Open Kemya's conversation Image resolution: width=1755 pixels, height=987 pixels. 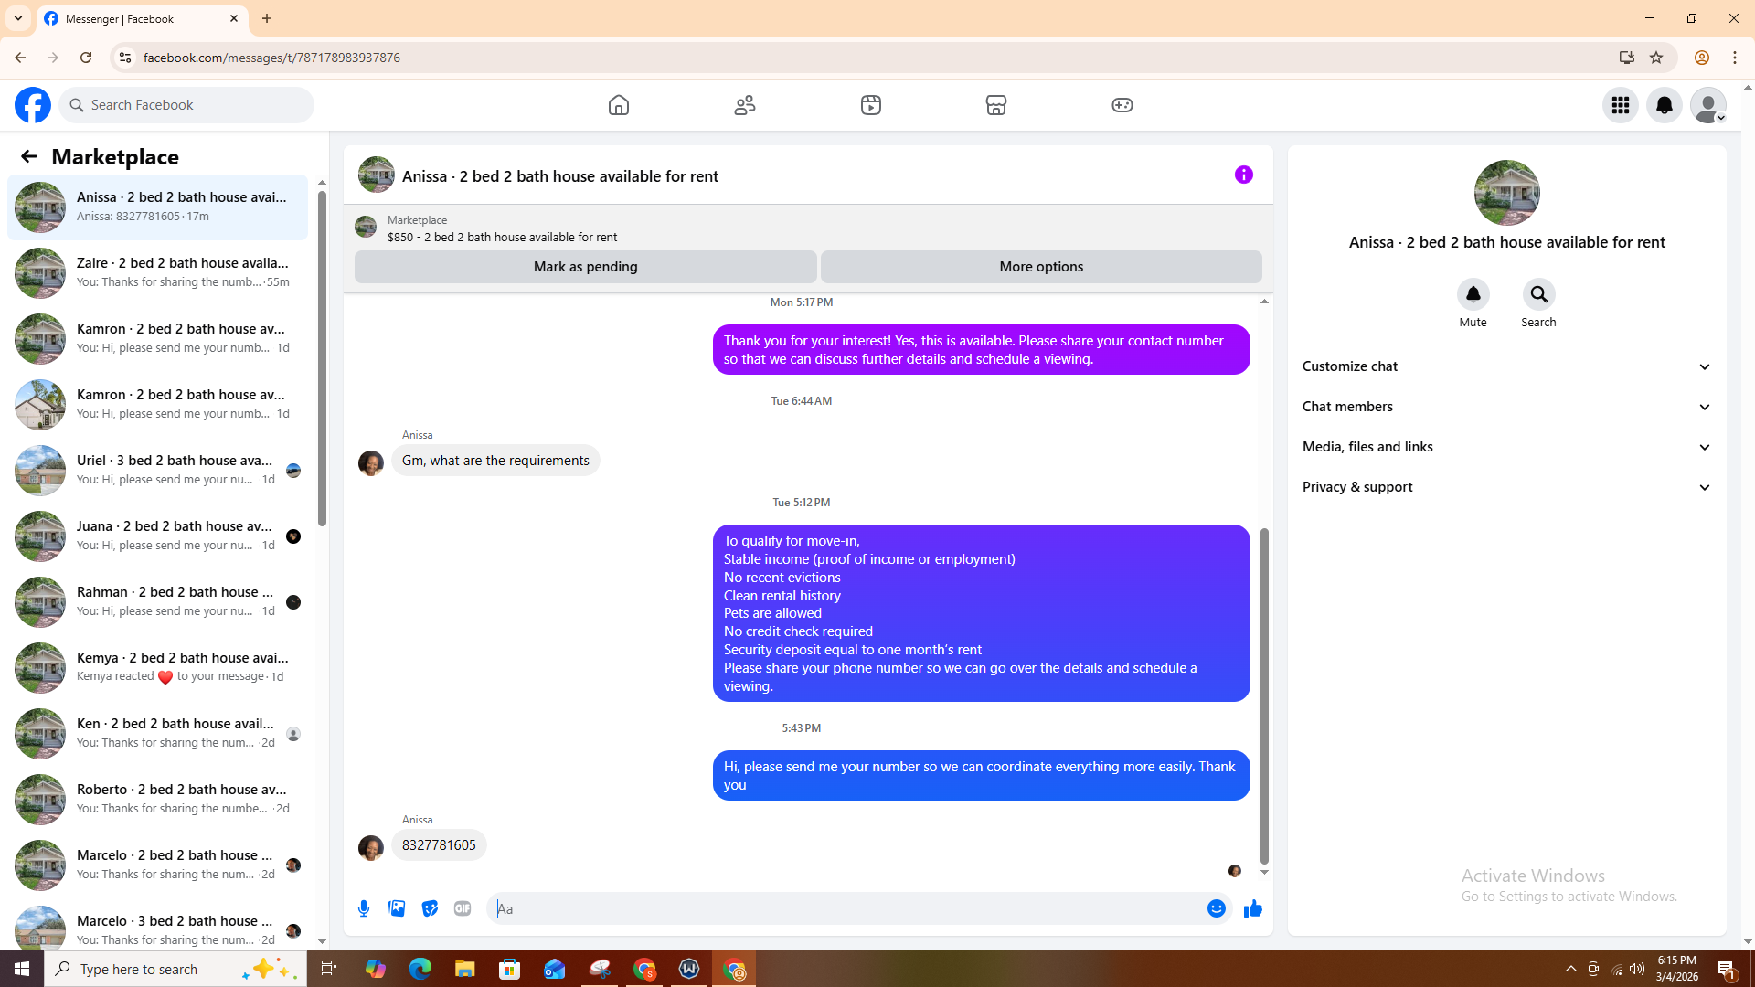[157, 667]
